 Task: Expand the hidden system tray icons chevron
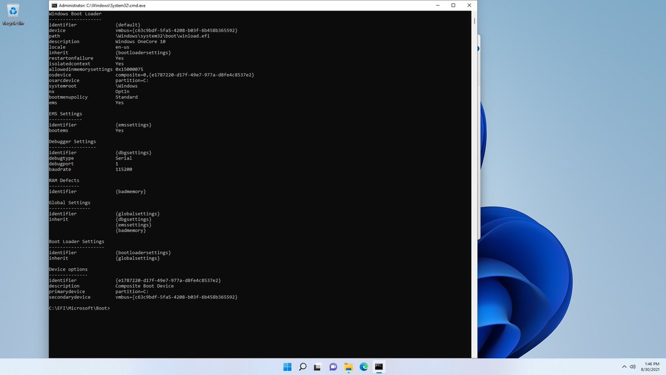click(624, 367)
